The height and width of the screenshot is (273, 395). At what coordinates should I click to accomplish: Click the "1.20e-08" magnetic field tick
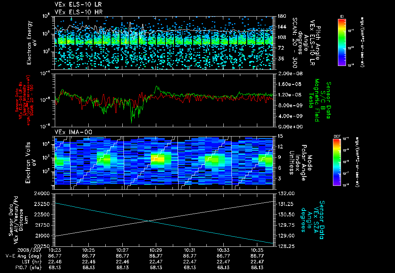pos(290,95)
